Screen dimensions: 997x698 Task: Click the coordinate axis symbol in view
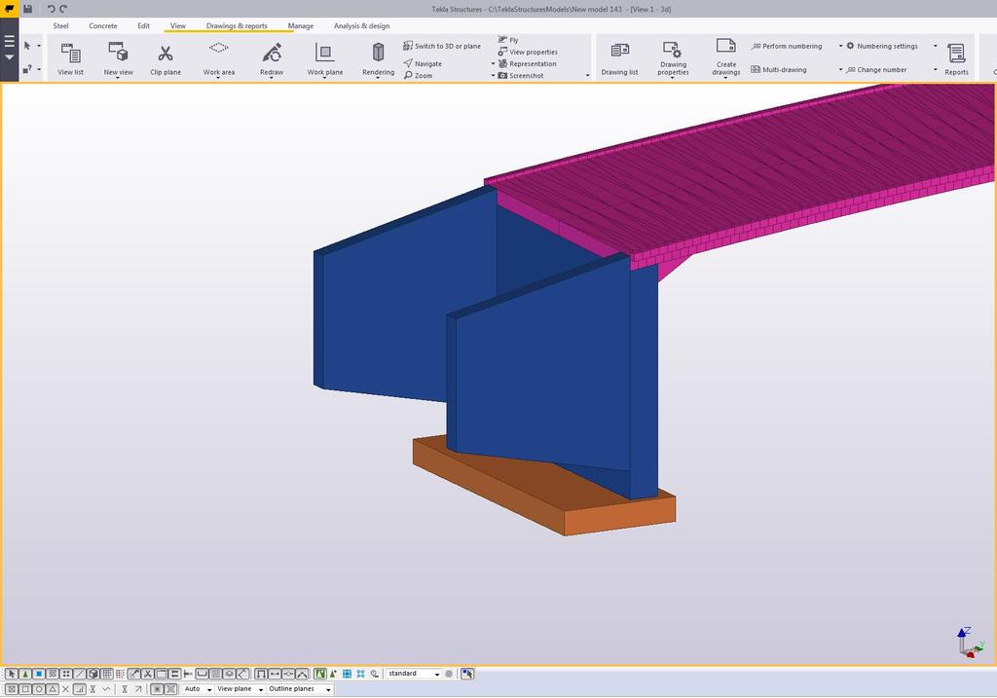[x=970, y=643]
